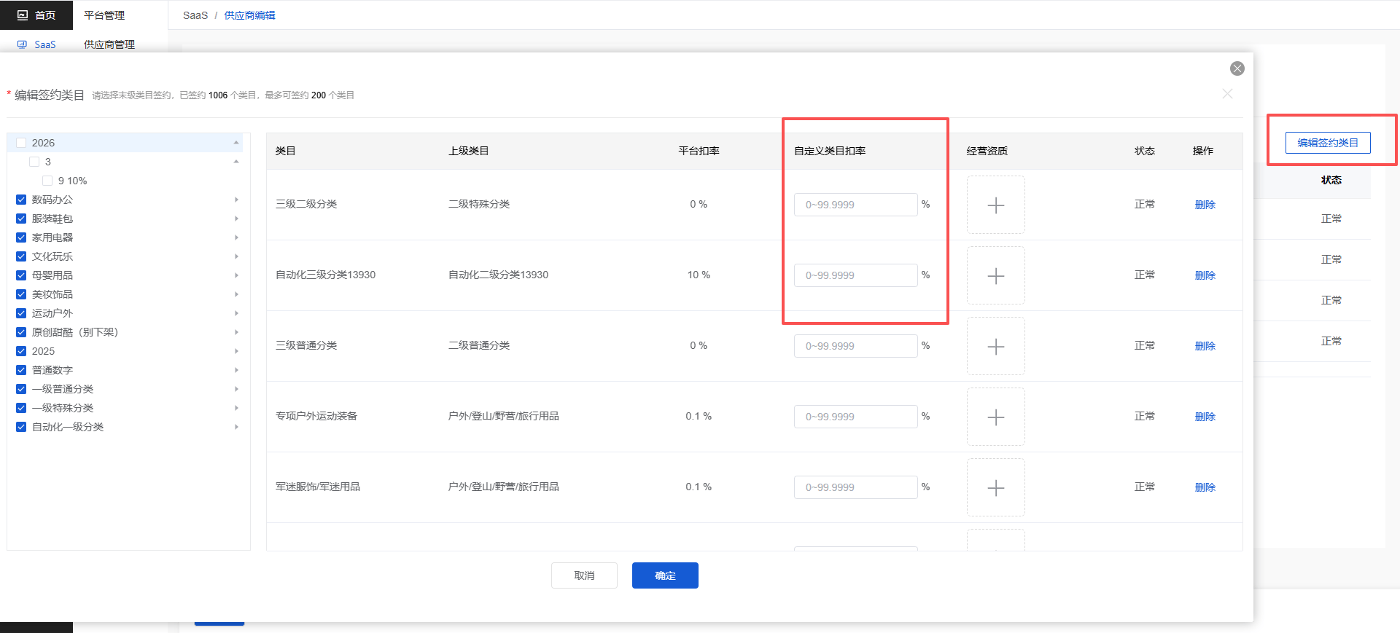The width and height of the screenshot is (1400, 633).
Task: Focus custom rate input for 军迷服饰/军迷用品
Action: 855,487
